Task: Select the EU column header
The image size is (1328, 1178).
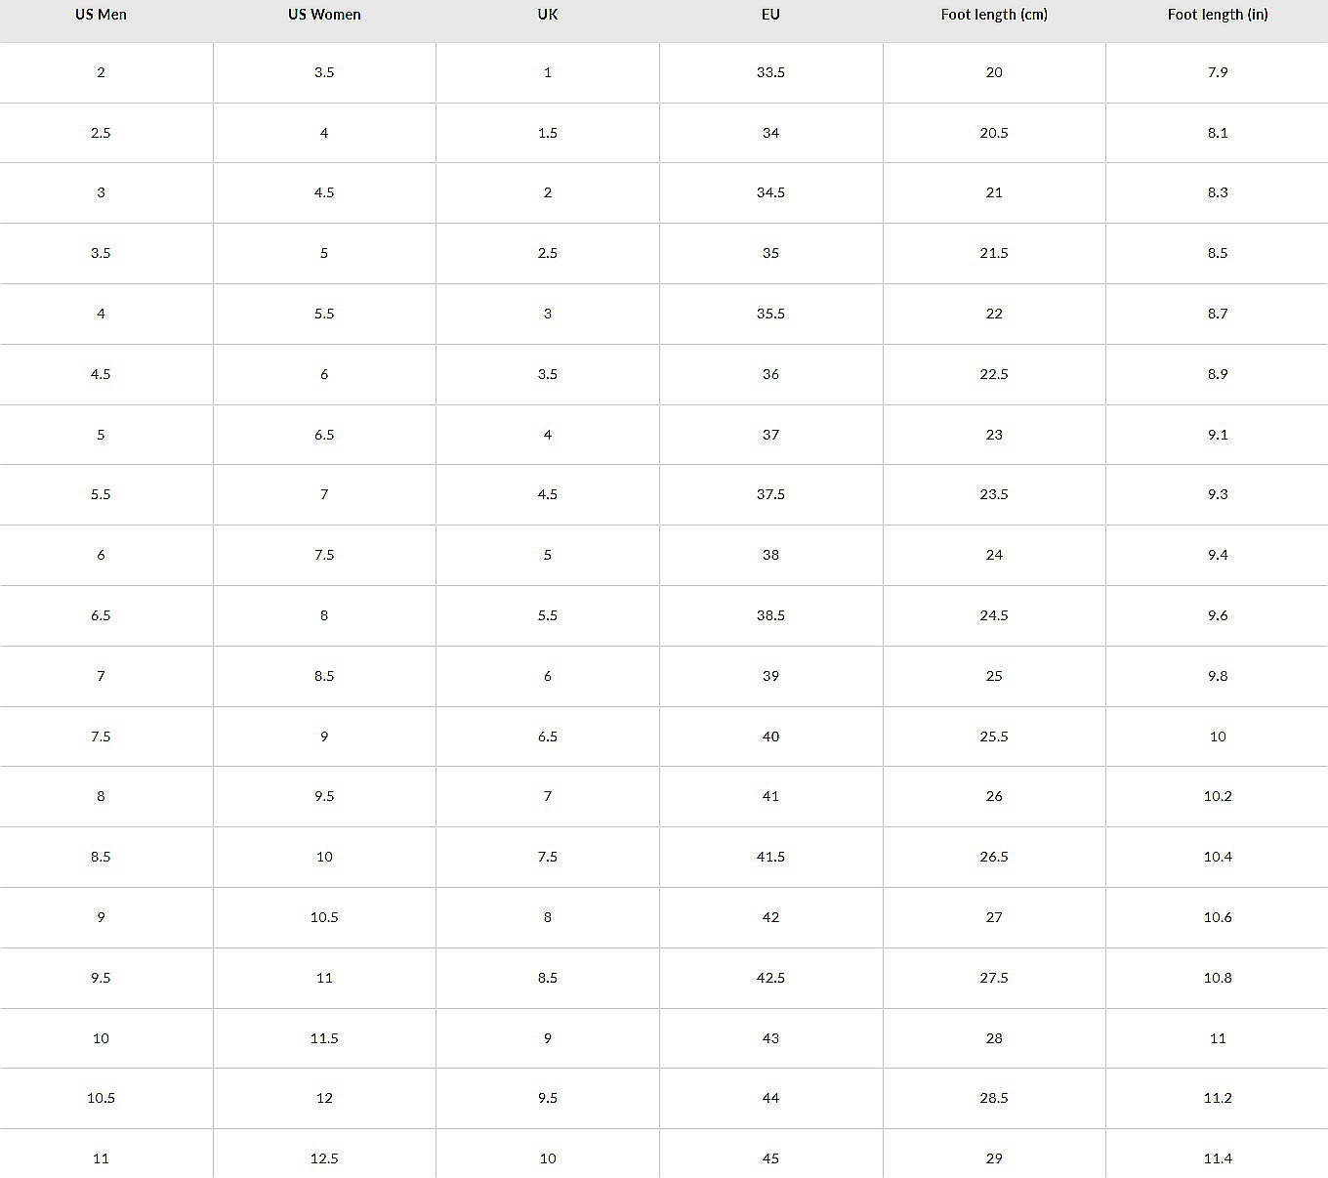Action: (770, 15)
